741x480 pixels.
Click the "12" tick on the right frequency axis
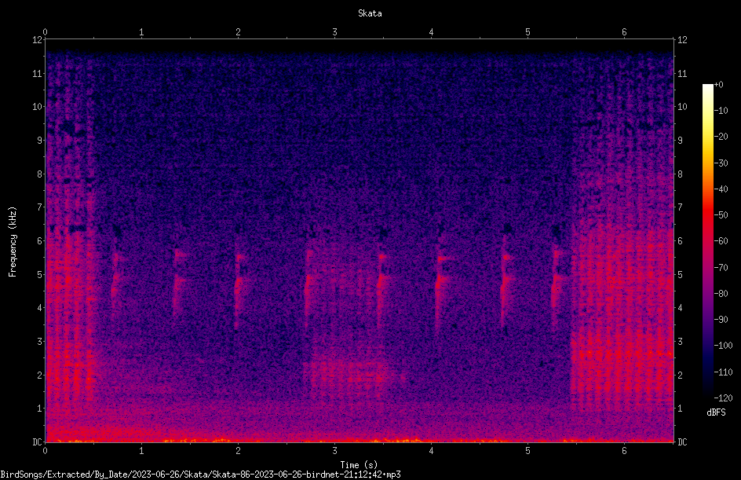point(682,40)
